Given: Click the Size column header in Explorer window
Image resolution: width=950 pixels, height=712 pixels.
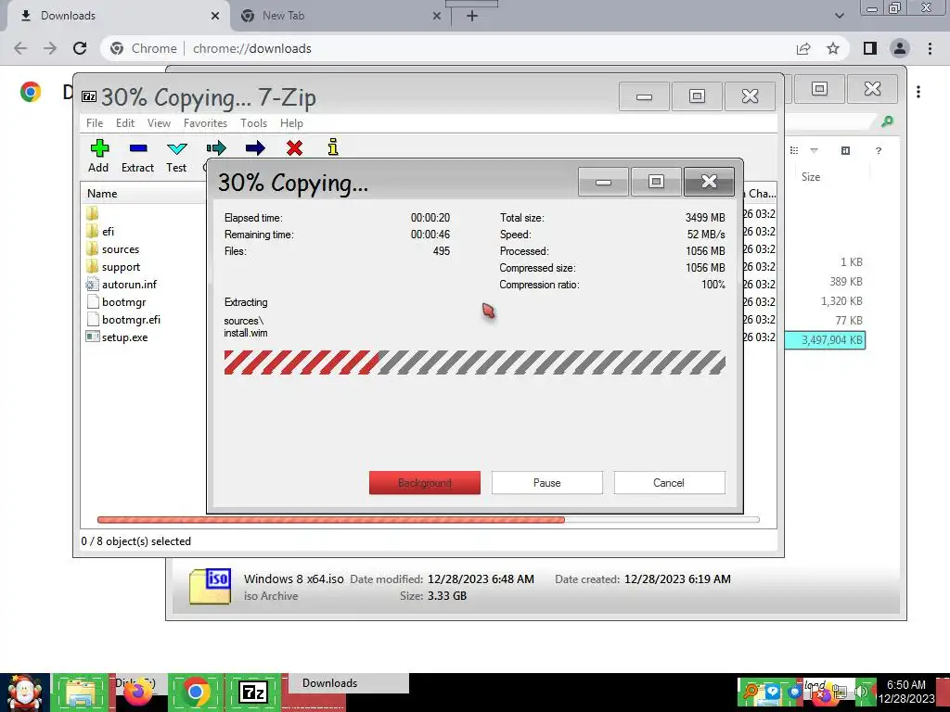Looking at the screenshot, I should (x=811, y=177).
